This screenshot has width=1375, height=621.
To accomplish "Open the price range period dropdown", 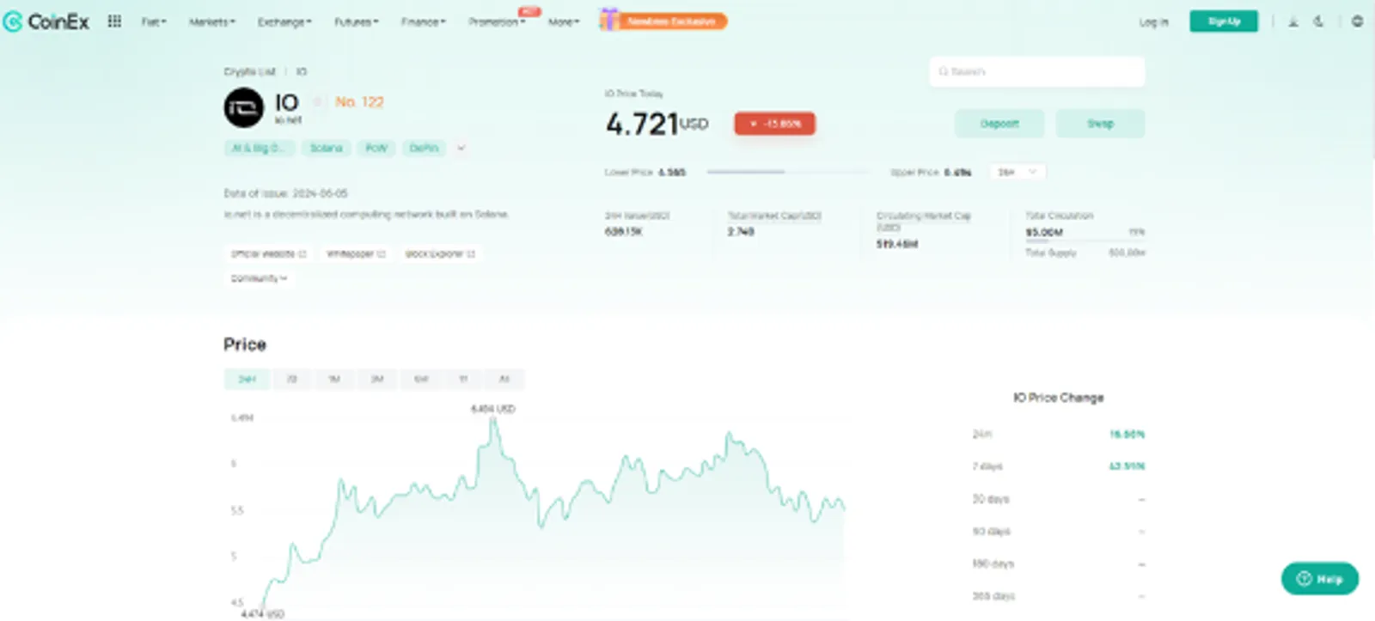I will point(1017,172).
